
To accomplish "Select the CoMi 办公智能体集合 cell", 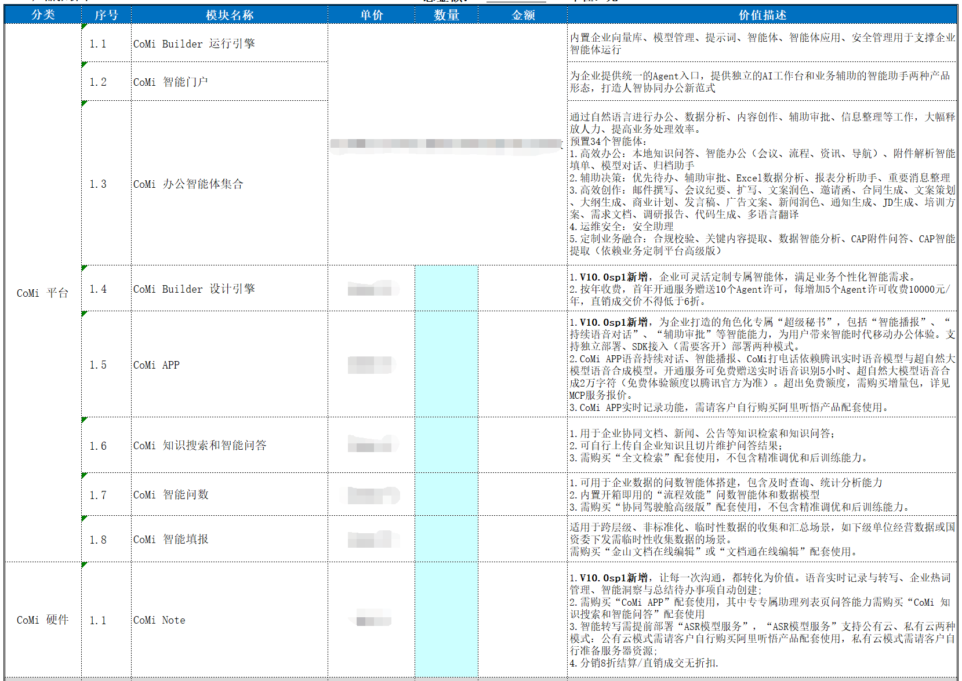I will coord(230,184).
